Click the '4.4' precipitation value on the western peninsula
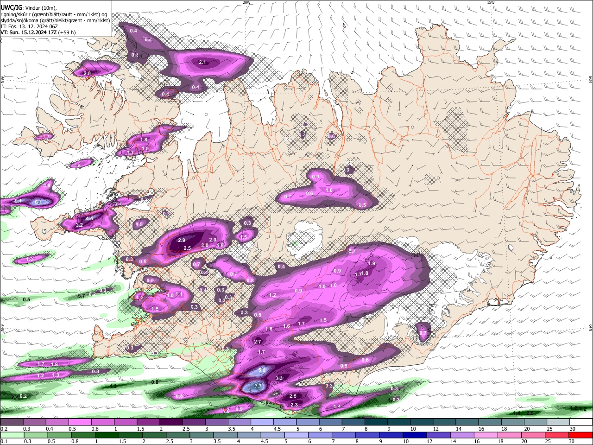The image size is (593, 445). pos(89,218)
